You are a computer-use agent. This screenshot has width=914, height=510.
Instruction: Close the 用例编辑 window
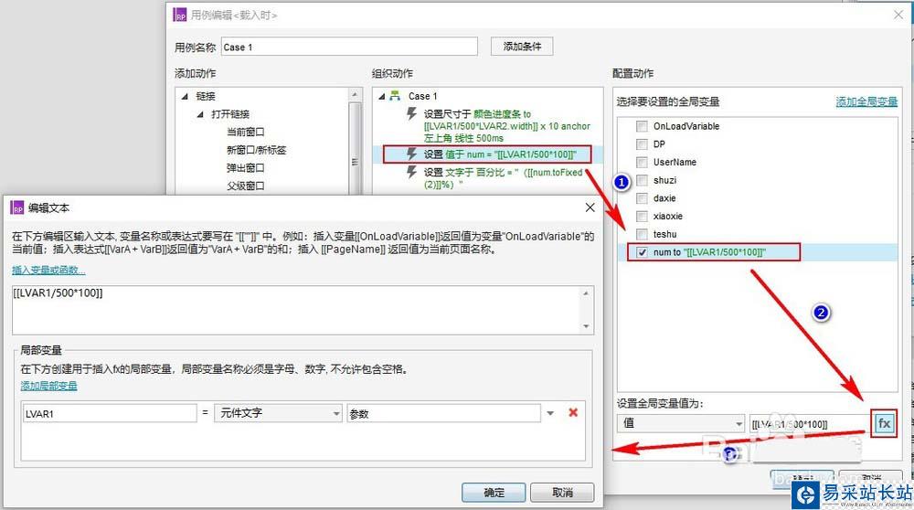898,15
